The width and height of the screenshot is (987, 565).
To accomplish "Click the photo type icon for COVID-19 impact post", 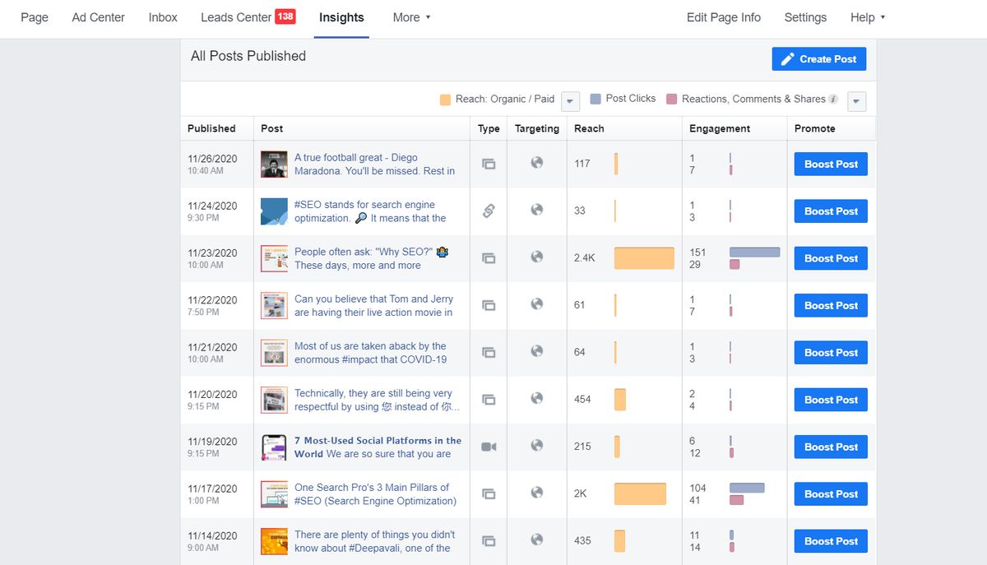I will coord(489,353).
